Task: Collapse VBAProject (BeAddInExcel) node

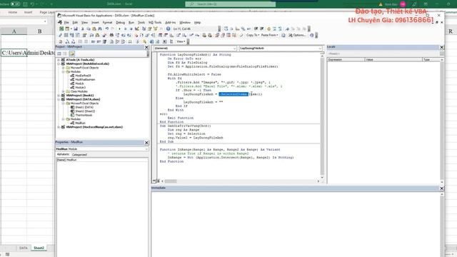Action: click(x=59, y=64)
